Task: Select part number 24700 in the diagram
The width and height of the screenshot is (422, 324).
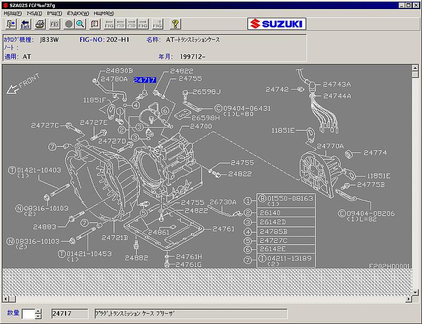Action: [201, 126]
